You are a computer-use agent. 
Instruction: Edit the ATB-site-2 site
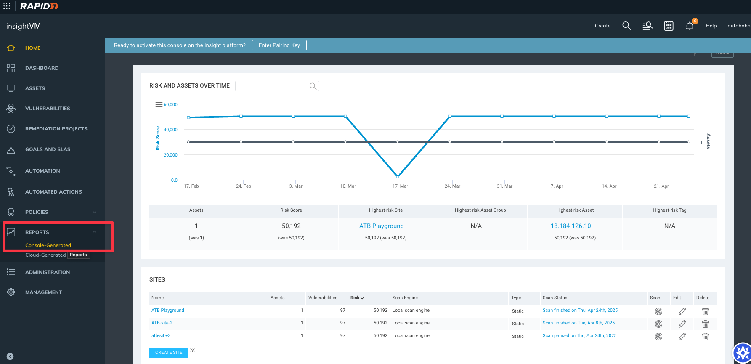[x=682, y=324]
